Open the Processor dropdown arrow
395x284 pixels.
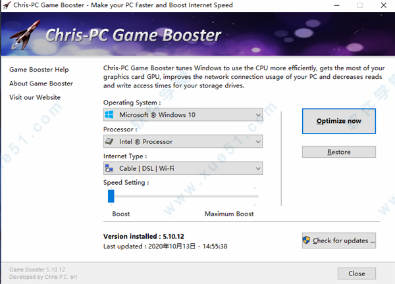tap(257, 141)
